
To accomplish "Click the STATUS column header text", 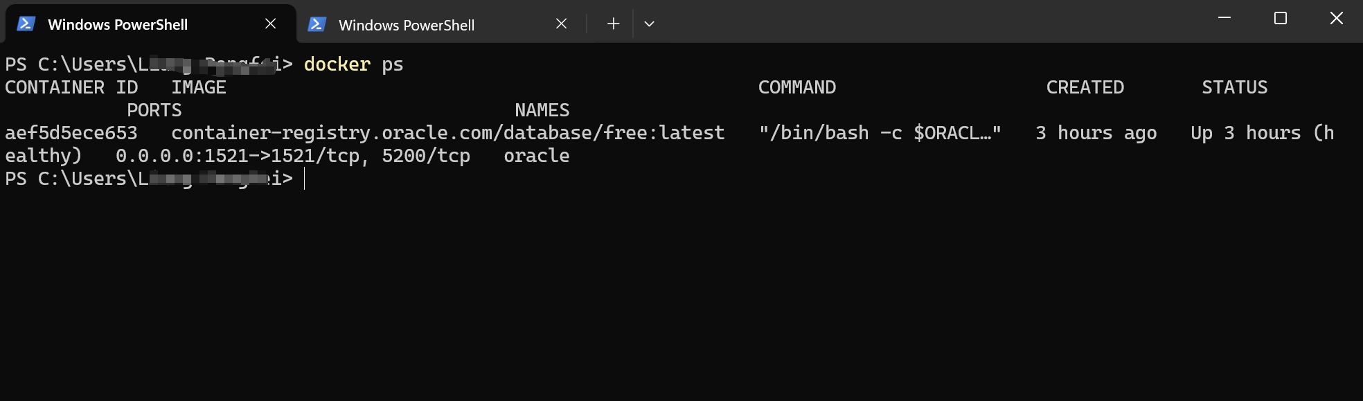I will (1233, 87).
